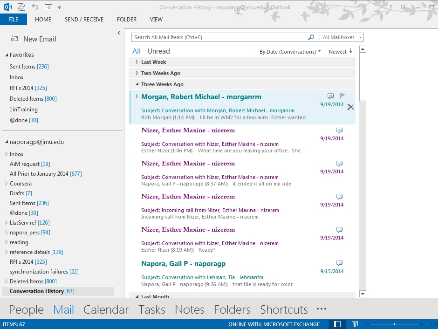Screen dimensions: 438x329
Task: Filter list to Unread messages
Action: (x=159, y=51)
